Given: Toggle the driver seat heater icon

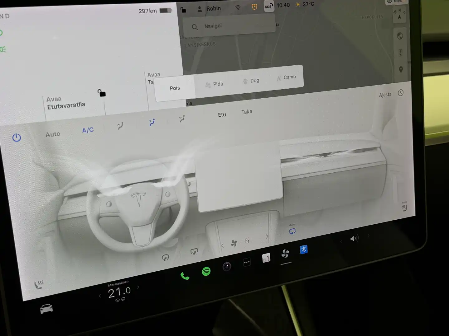Looking at the screenshot, I should (x=39, y=285).
